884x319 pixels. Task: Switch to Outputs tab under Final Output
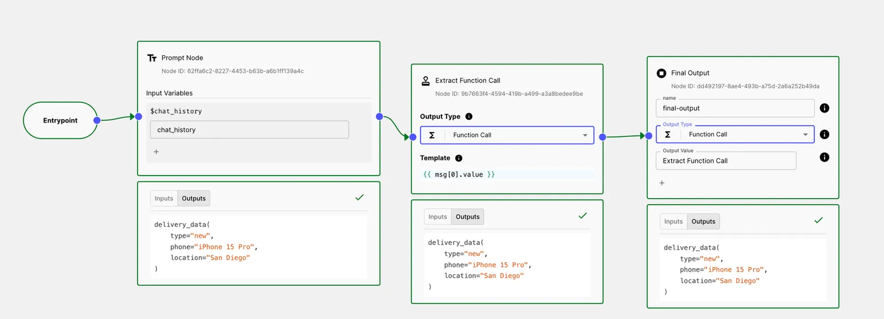click(703, 221)
